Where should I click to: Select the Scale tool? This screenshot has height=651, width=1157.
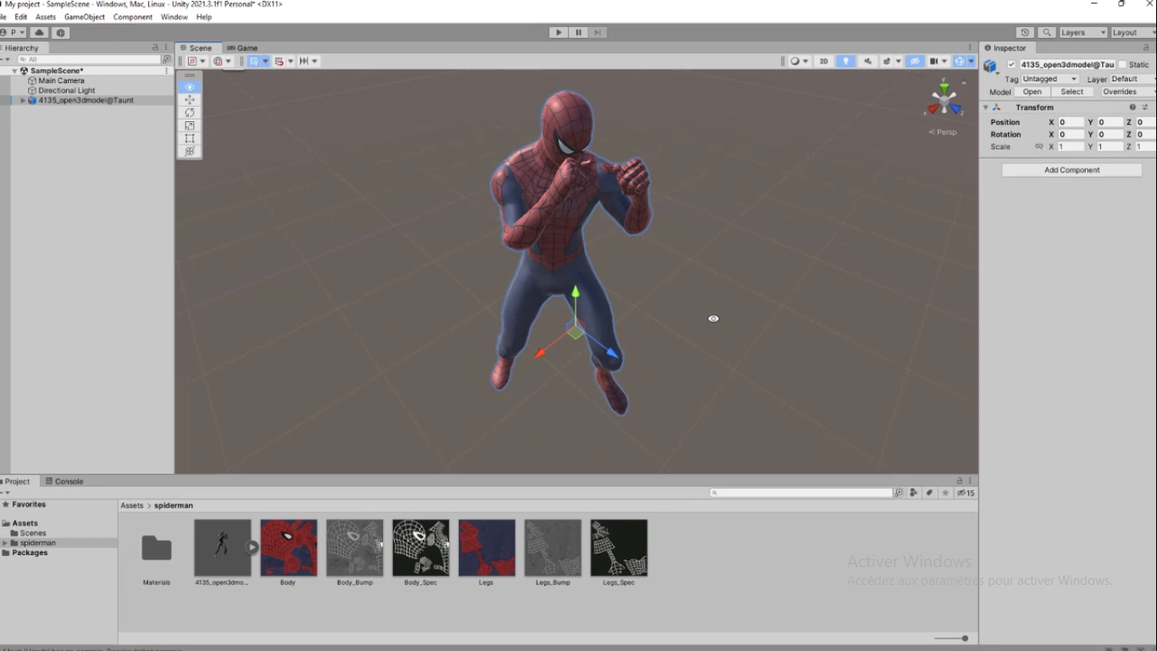pos(190,125)
